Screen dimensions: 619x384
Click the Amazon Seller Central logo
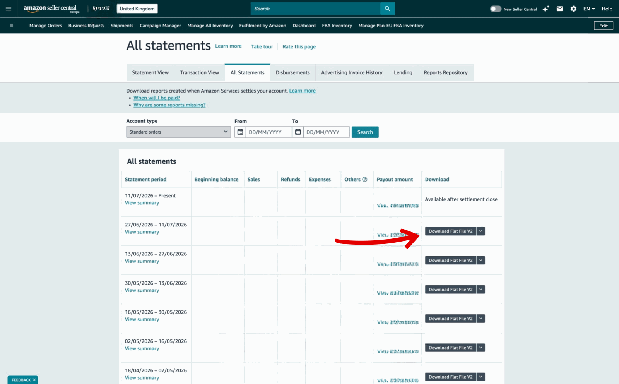click(51, 9)
